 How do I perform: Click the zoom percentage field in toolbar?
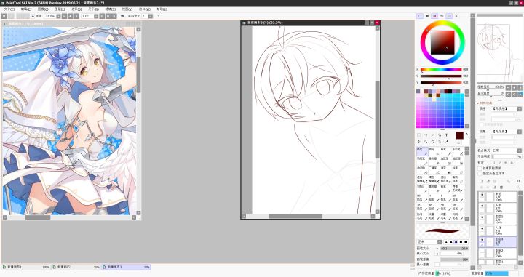tap(49, 16)
